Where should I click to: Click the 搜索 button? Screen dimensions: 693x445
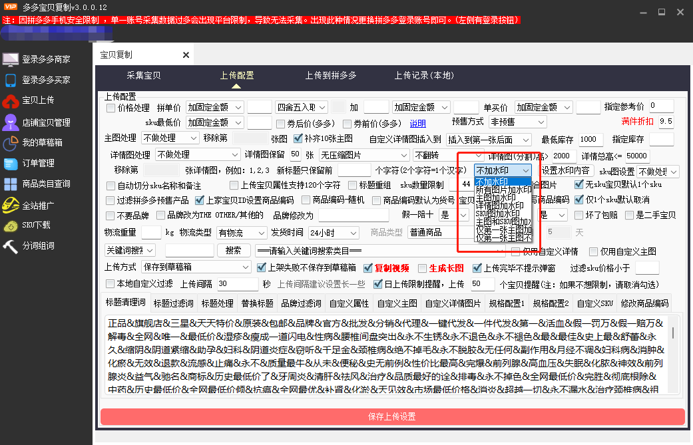[x=234, y=250]
